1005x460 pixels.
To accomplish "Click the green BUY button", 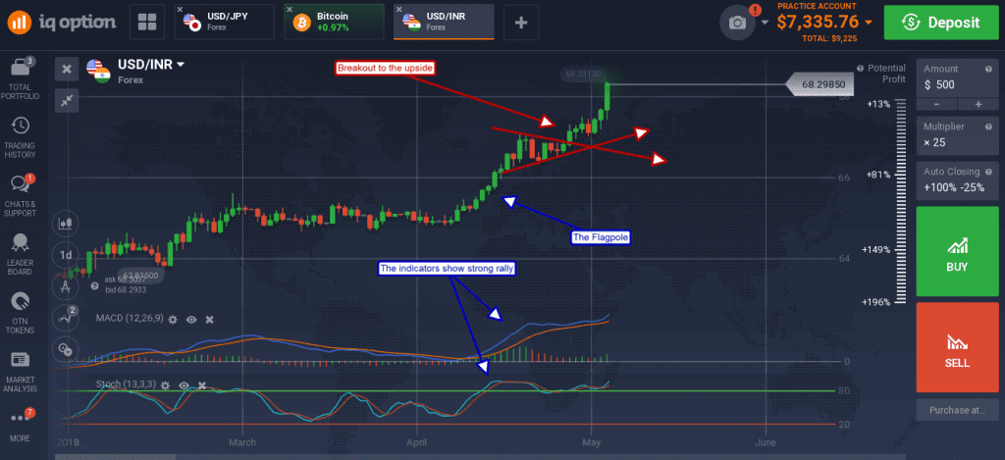I will tap(957, 251).
